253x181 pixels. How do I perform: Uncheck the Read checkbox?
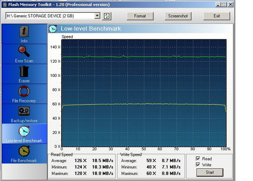[x=198, y=159]
